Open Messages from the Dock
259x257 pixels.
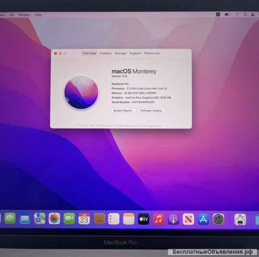pyautogui.click(x=10, y=218)
